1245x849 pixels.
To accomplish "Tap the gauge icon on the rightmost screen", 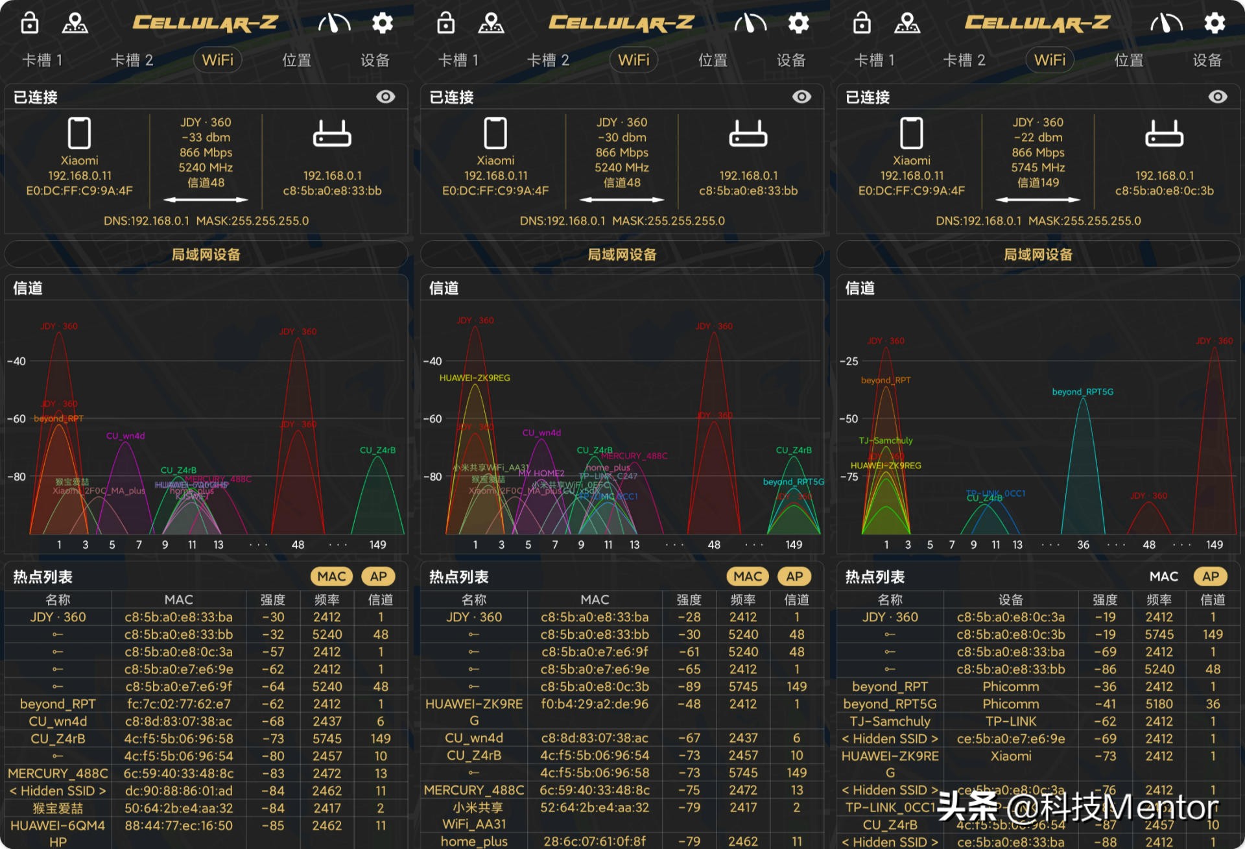I will pos(1167,23).
